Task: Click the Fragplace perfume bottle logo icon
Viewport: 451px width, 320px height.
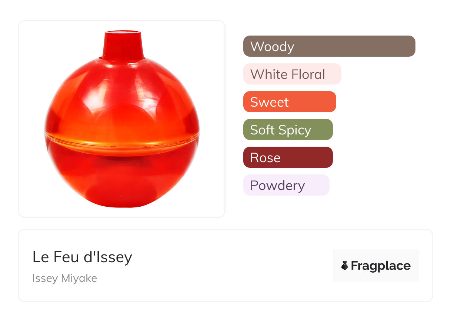Action: (345, 266)
